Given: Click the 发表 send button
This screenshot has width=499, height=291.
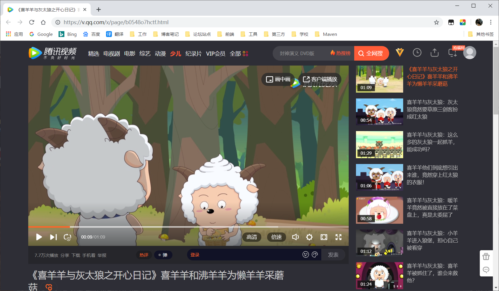Looking at the screenshot, I should tap(333, 255).
